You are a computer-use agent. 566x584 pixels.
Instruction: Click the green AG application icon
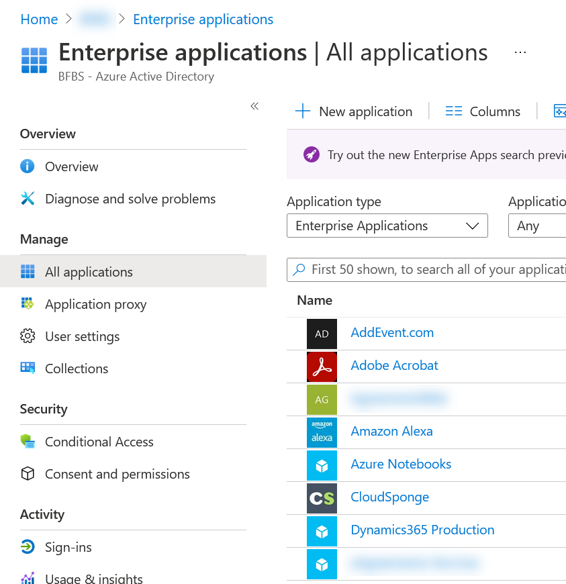(322, 399)
